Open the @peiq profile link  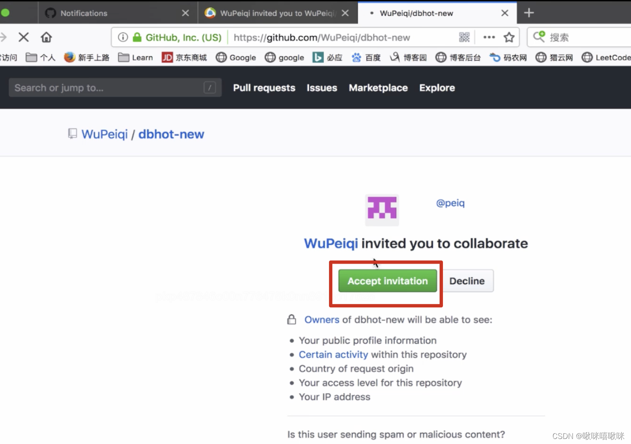(450, 203)
